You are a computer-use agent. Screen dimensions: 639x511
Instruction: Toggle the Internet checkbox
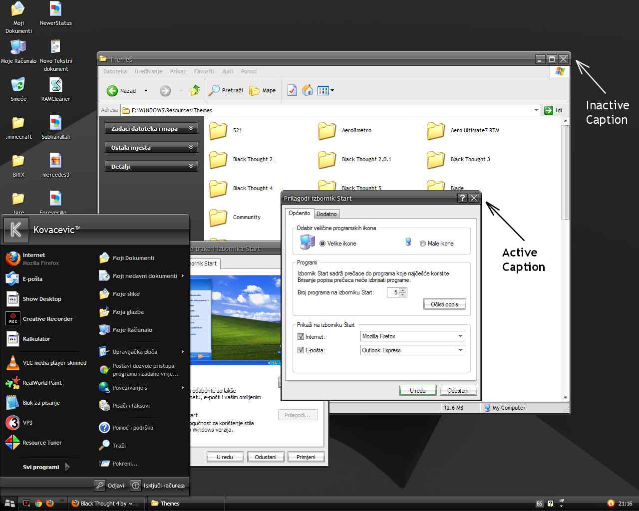coord(301,337)
